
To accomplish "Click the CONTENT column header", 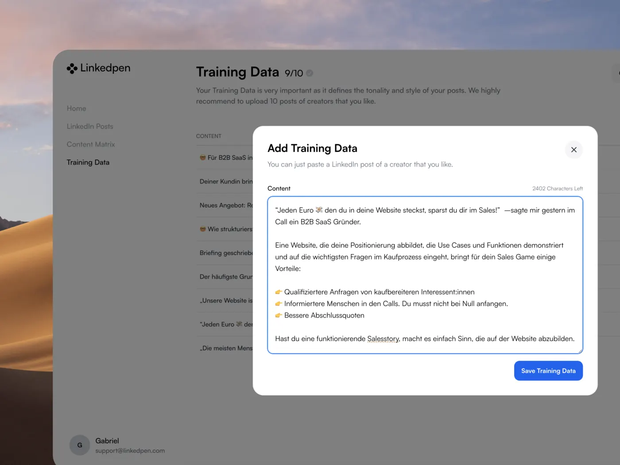I will pos(209,136).
